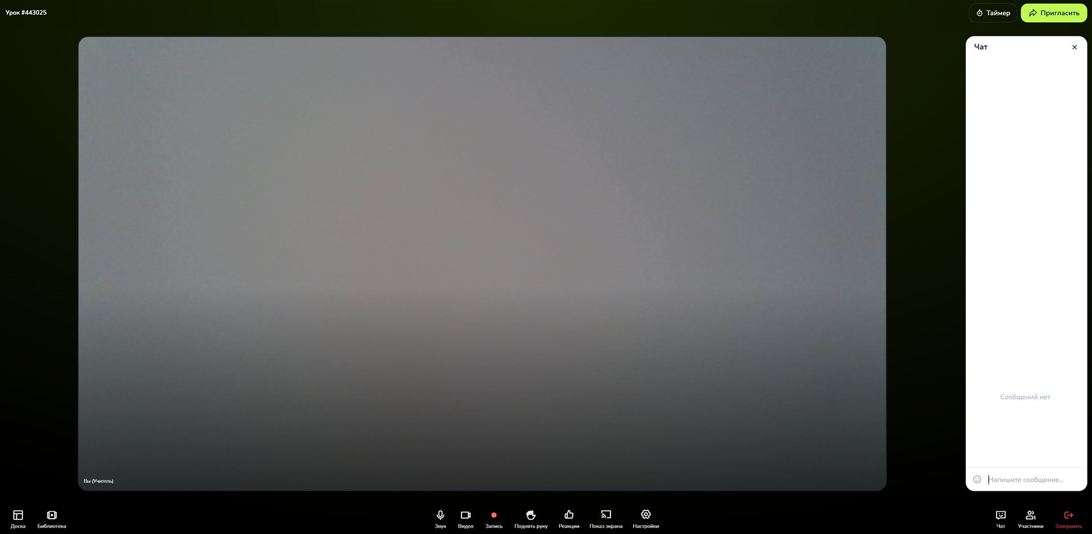The width and height of the screenshot is (1092, 534).
Task: End the lesson with Завершить
Action: click(1069, 519)
